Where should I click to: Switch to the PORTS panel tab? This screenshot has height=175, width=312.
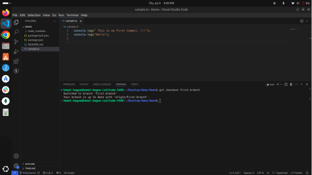(x=135, y=84)
